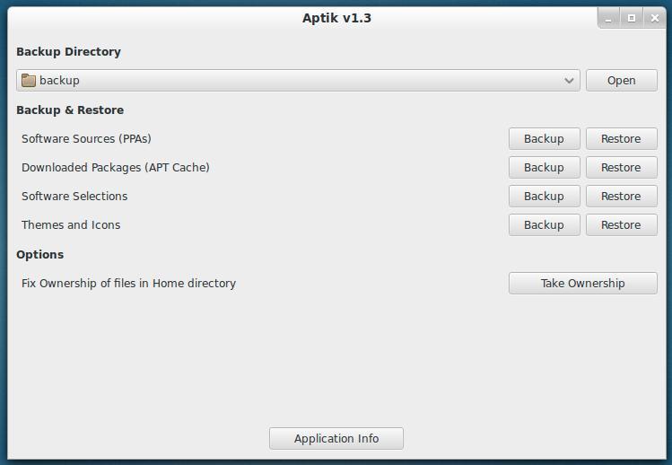Click the Take Ownership button
672x465 pixels.
click(x=582, y=284)
